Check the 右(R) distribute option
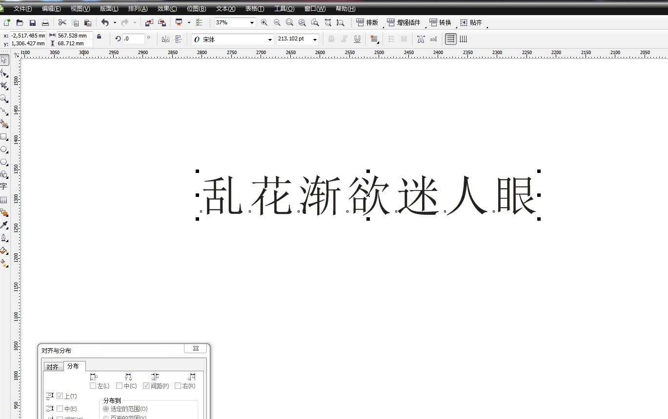Screen dimensions: 668x419 (177, 385)
